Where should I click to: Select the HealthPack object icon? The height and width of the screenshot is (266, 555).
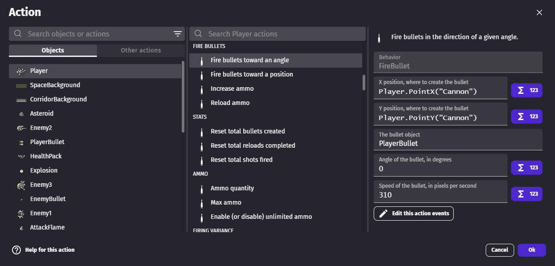(21, 157)
